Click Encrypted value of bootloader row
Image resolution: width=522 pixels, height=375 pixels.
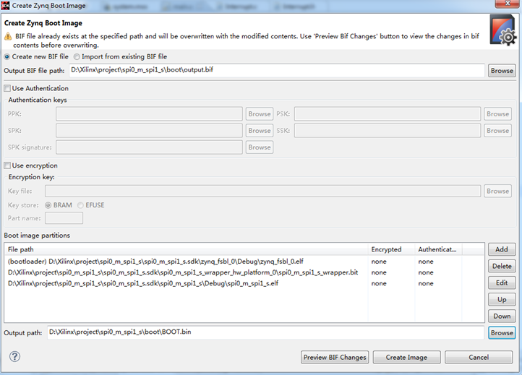click(379, 262)
